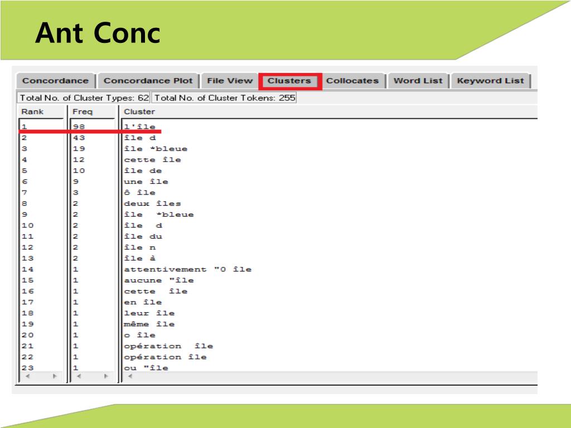The height and width of the screenshot is (428, 571).
Task: Select the "attentivement "0 île" cluster
Action: coord(187,269)
